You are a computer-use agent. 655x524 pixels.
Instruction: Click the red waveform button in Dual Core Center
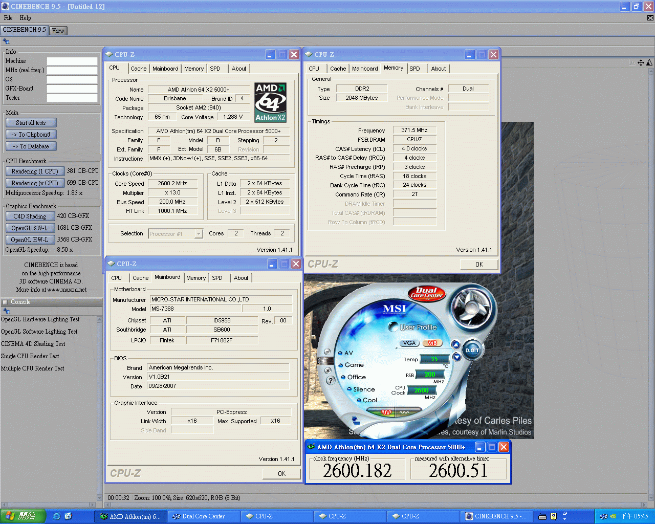click(x=386, y=412)
